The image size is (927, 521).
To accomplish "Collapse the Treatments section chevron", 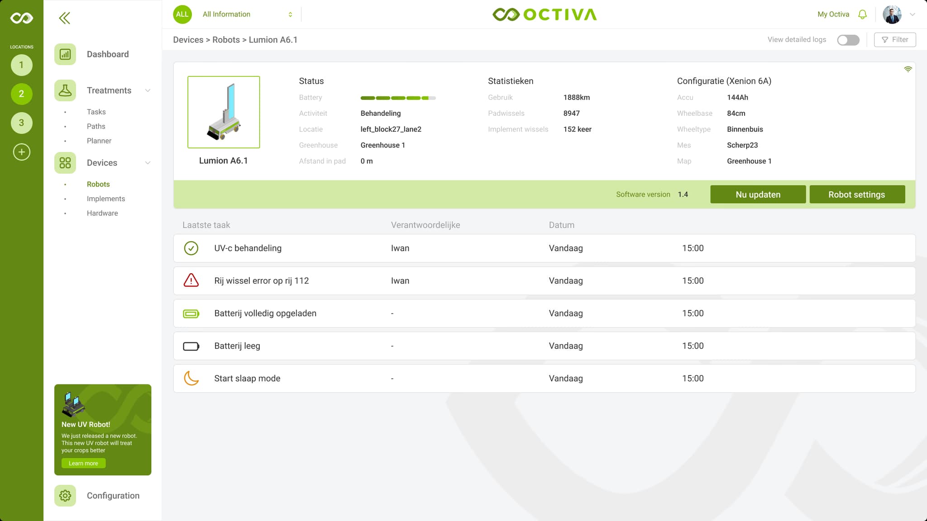I will pos(148,90).
